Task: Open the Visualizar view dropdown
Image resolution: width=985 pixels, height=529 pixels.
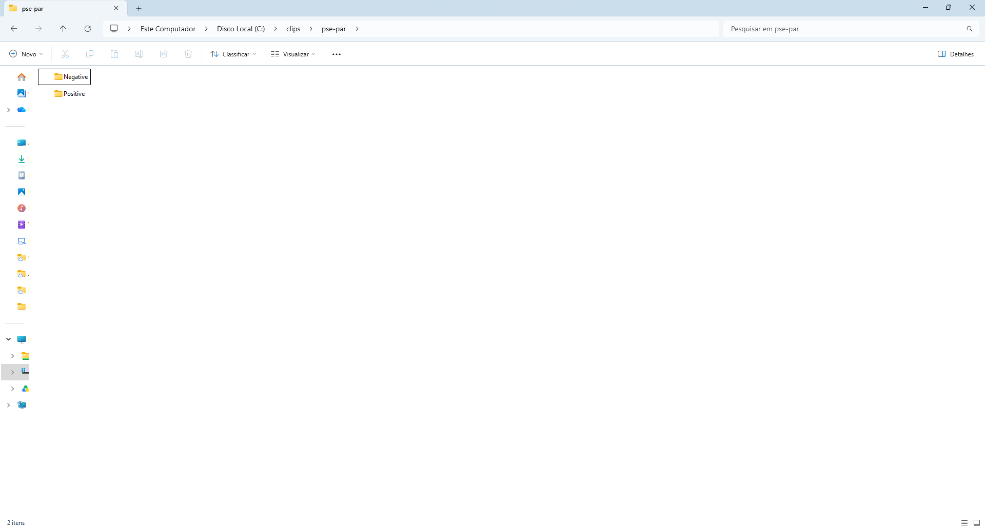Action: click(293, 54)
